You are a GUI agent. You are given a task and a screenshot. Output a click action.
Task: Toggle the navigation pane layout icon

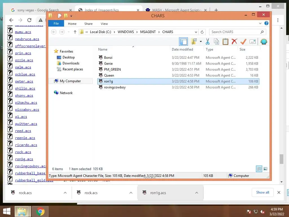tap(183, 42)
